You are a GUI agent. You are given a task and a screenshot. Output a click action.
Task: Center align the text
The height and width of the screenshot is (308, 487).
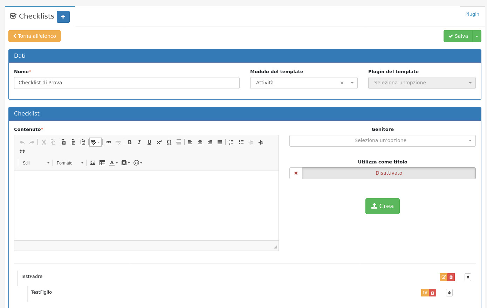point(200,142)
